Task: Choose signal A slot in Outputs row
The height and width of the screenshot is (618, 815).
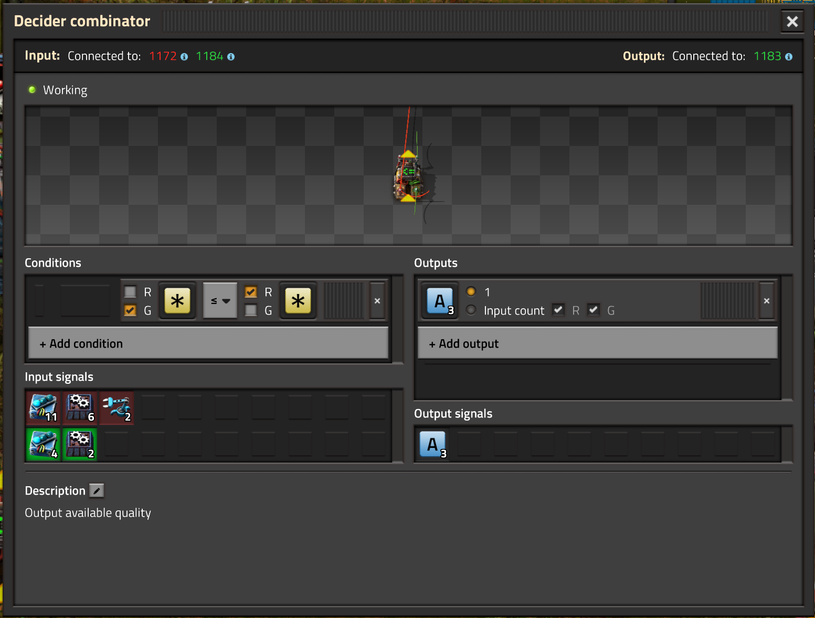Action: tap(440, 301)
